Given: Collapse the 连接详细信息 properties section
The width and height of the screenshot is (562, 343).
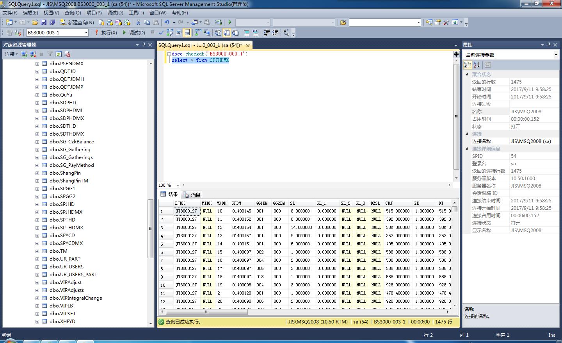Looking at the screenshot, I should point(467,148).
